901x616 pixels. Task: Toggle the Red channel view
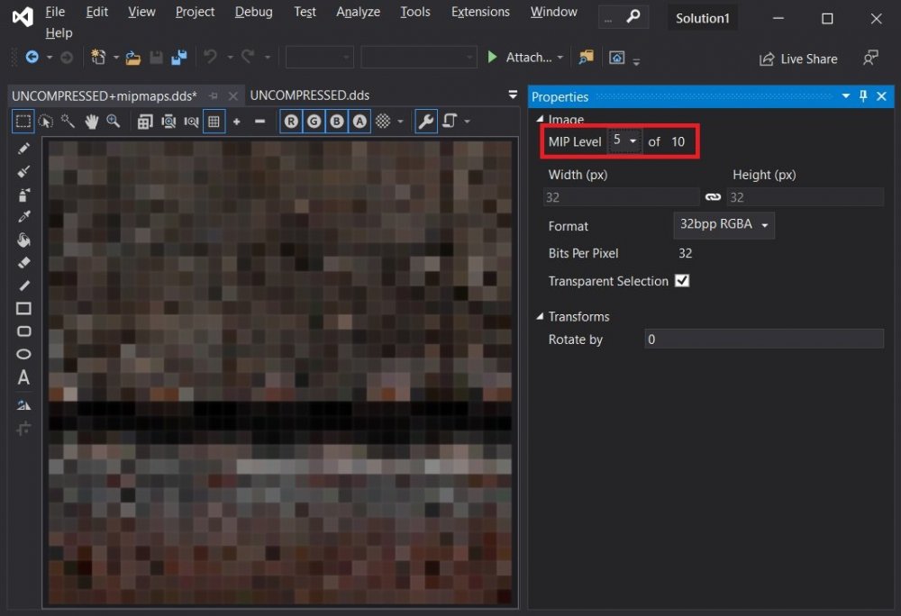[x=290, y=122]
